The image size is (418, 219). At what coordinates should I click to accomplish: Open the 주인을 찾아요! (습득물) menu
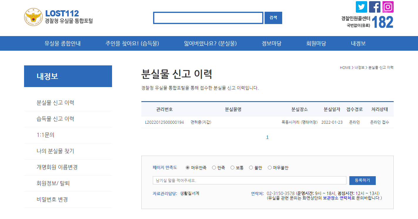click(x=132, y=43)
